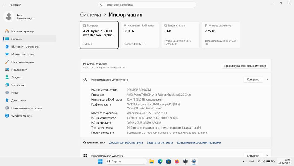Click the taskbar Търсене search box
Viewport: 294px width, 166px height.
point(126,162)
